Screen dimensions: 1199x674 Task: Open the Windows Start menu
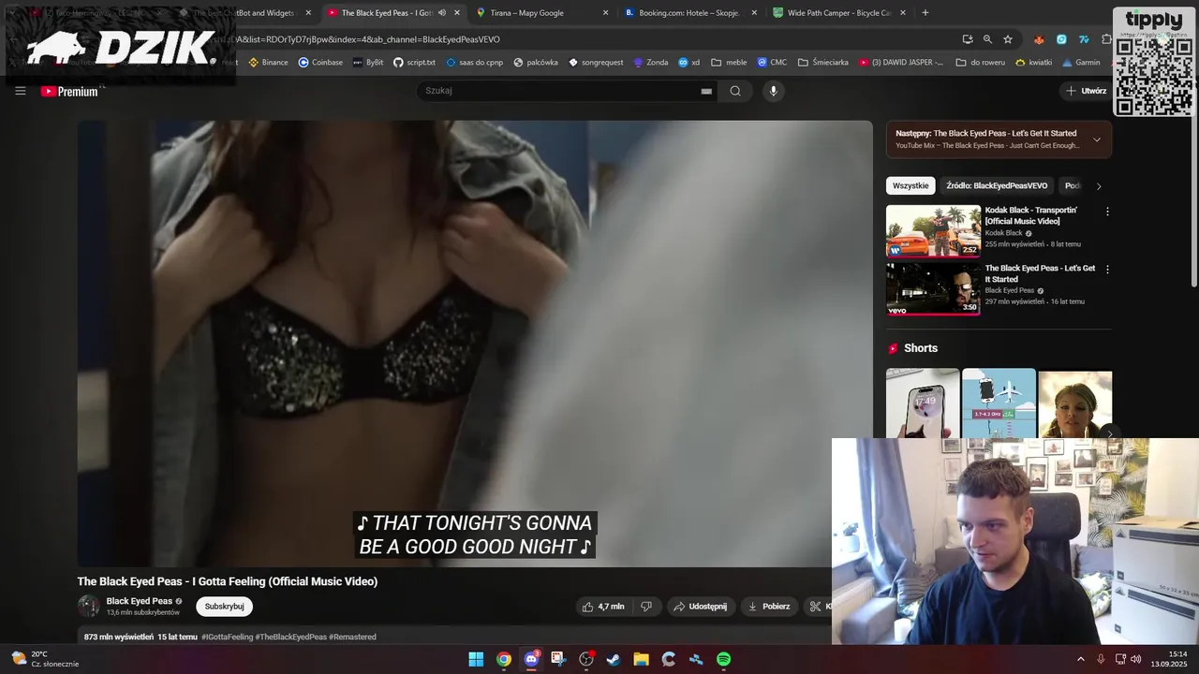pos(476,659)
